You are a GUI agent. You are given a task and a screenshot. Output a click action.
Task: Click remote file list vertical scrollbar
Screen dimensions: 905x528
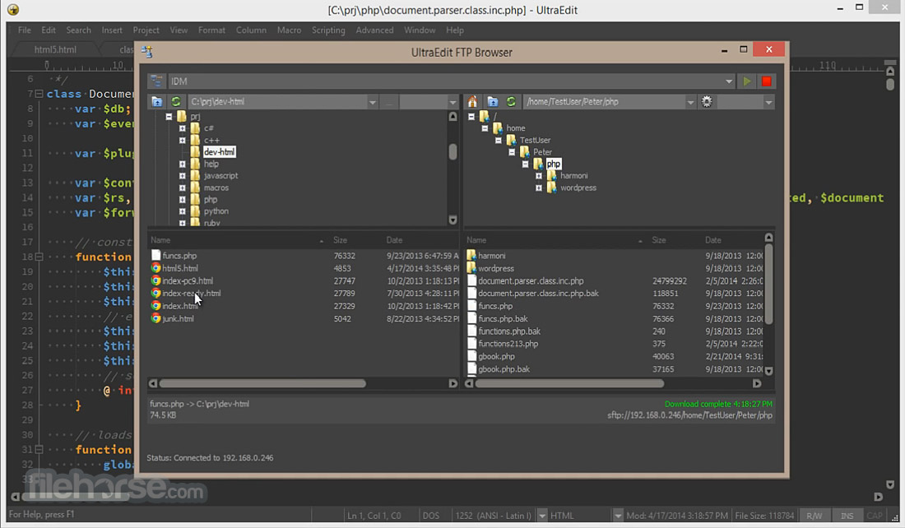(x=768, y=284)
